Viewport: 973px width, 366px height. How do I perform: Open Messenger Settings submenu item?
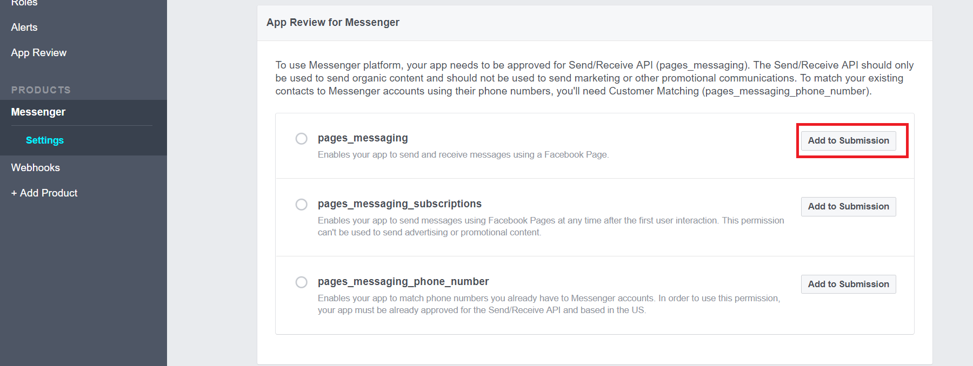pyautogui.click(x=45, y=140)
